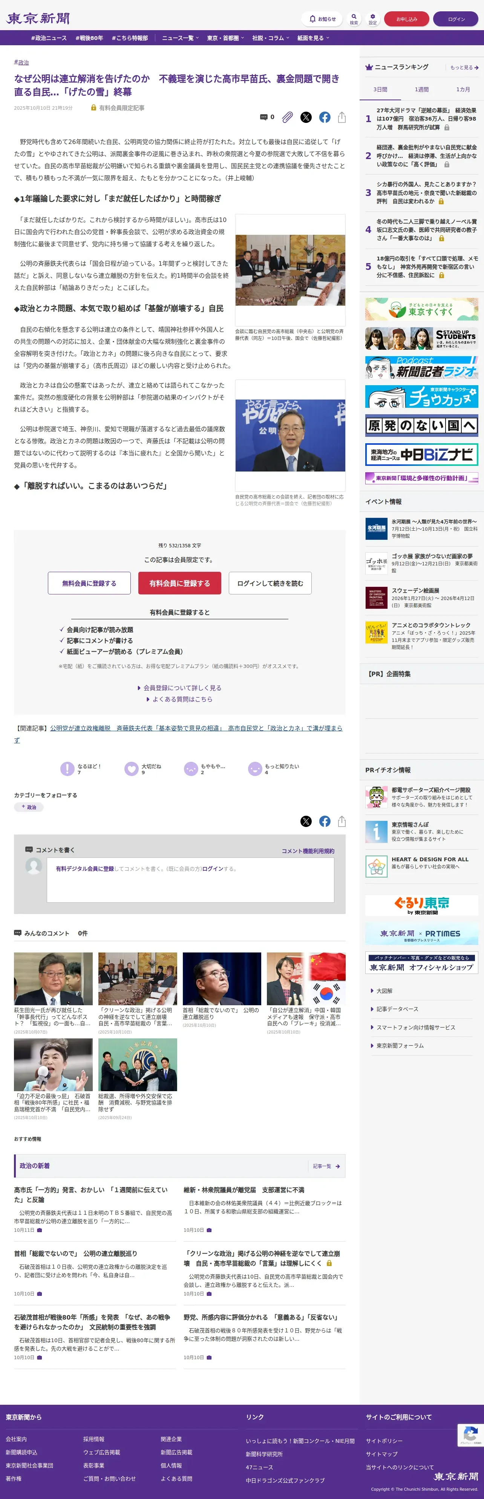Switch the ranking to the 3日間 tab
This screenshot has width=484, height=1499.
tap(380, 90)
